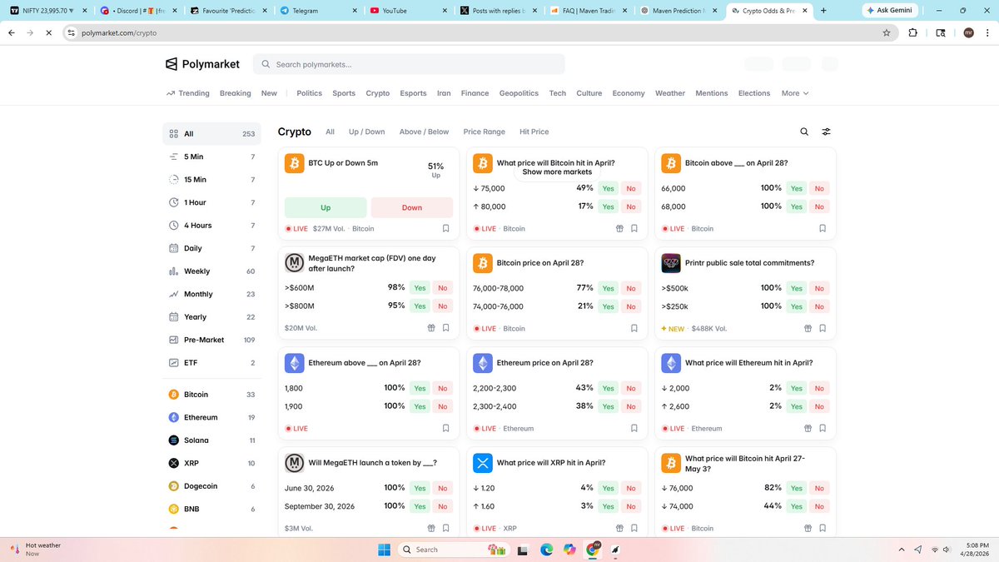This screenshot has width=999, height=562.
Task: Select the Geopolitics category
Action: [519, 93]
